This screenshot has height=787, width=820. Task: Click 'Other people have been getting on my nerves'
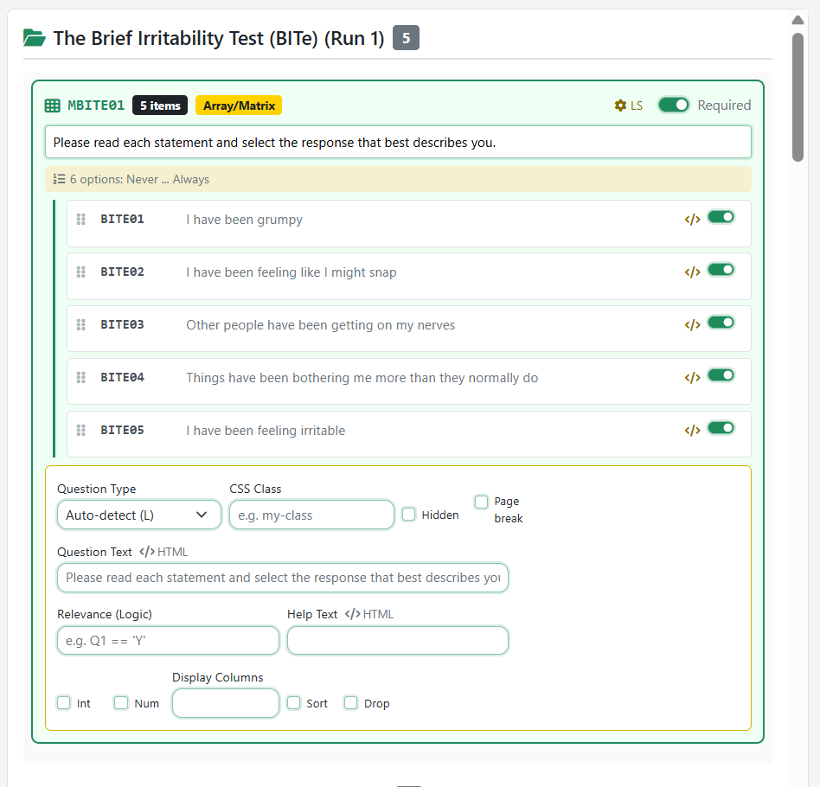(321, 325)
